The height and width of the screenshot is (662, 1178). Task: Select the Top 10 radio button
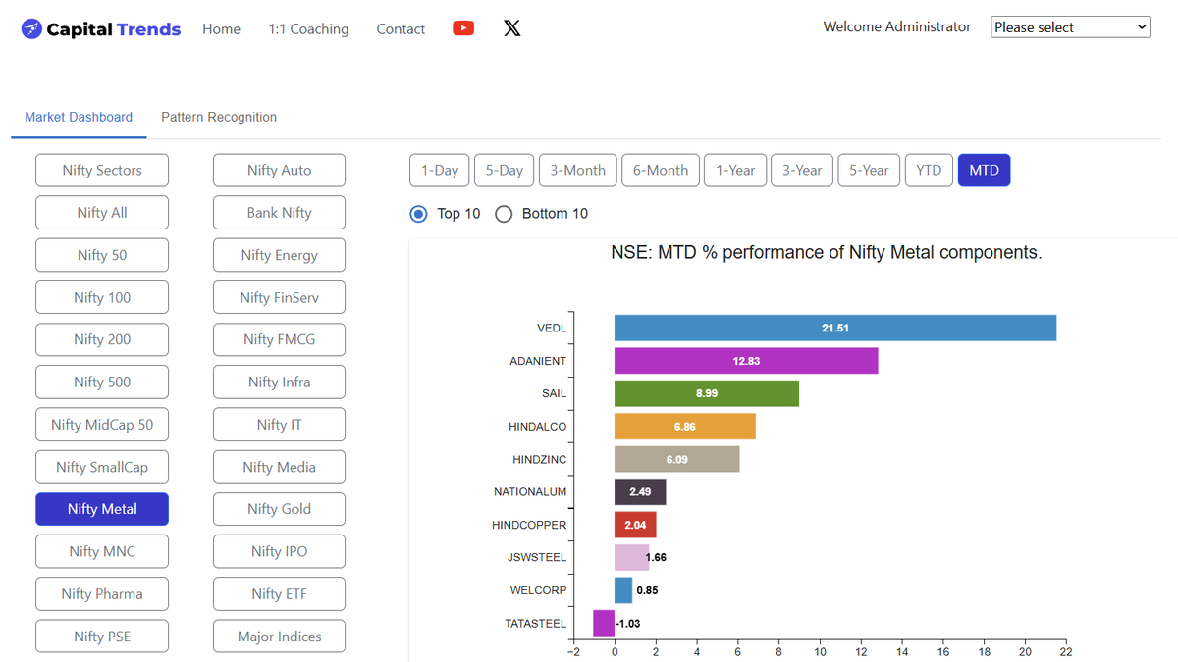point(418,214)
